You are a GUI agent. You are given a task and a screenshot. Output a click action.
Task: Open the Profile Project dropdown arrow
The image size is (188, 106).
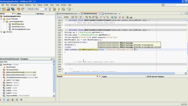[72, 9]
